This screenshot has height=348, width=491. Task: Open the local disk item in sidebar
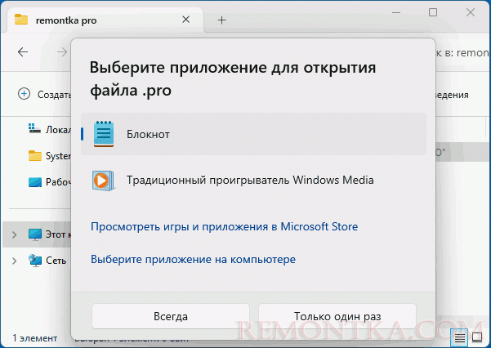tap(50, 129)
